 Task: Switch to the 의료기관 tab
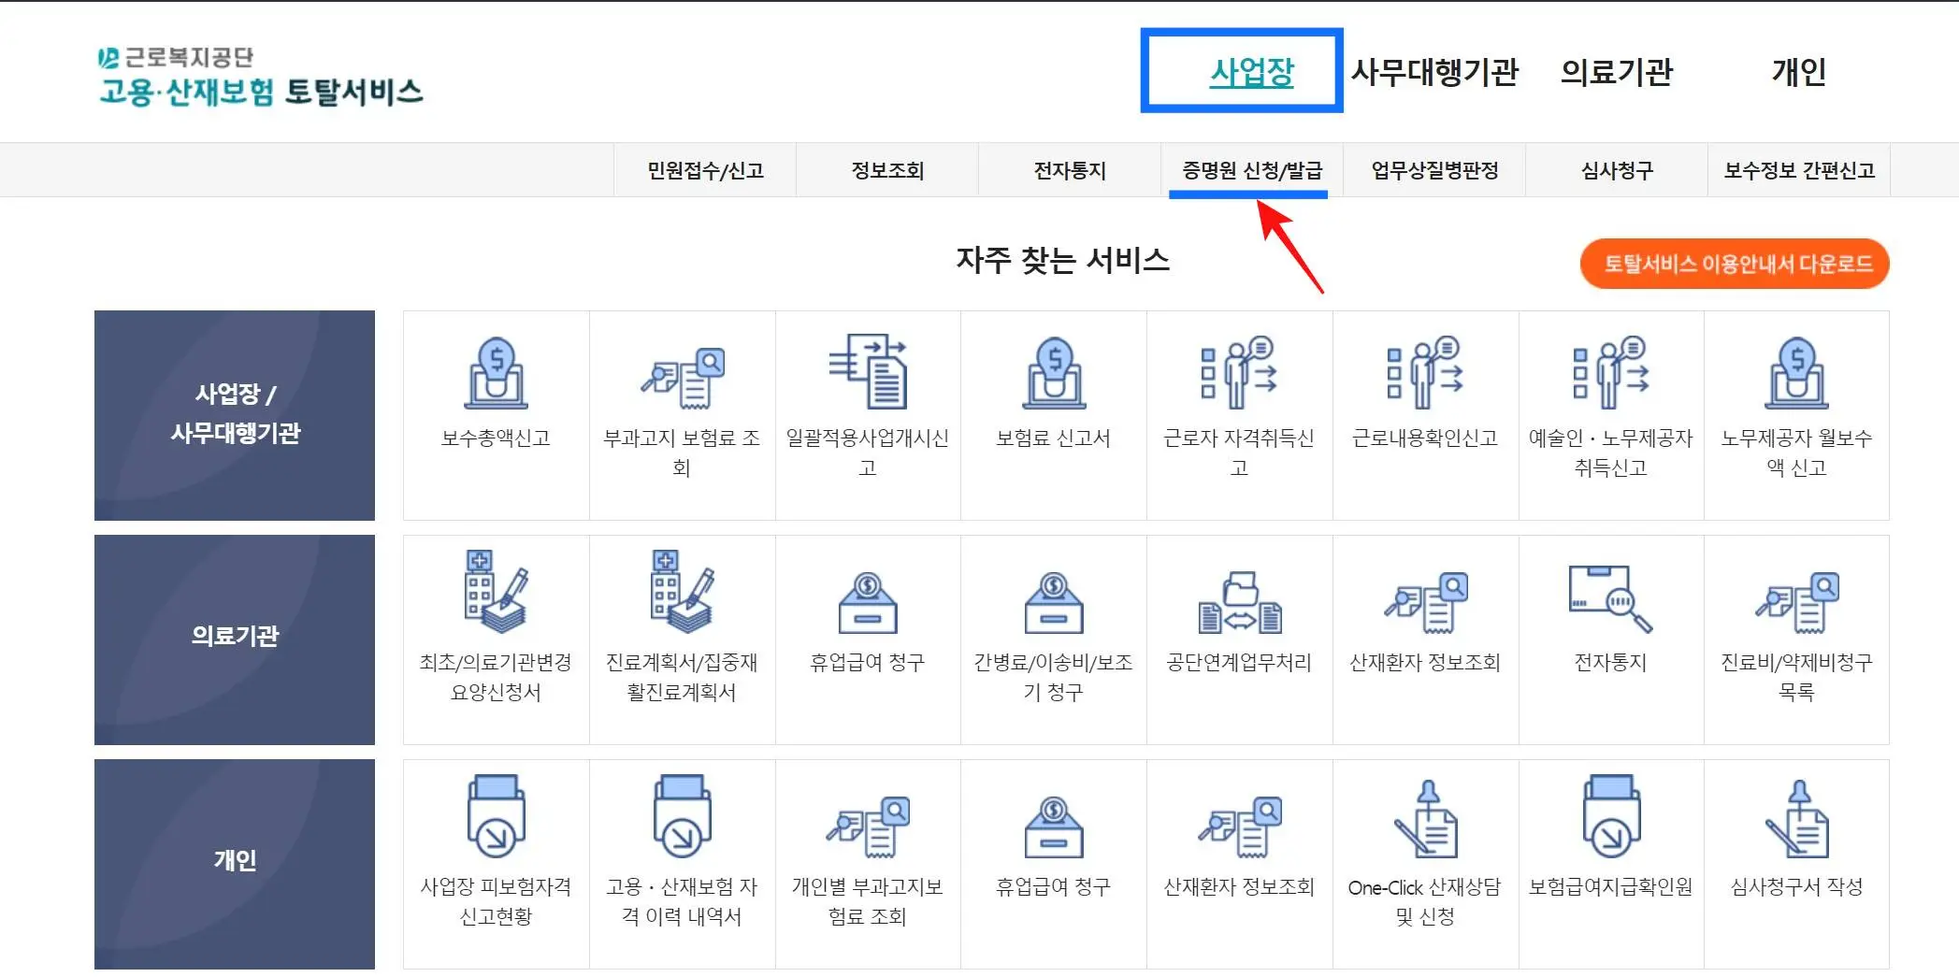pos(1617,73)
